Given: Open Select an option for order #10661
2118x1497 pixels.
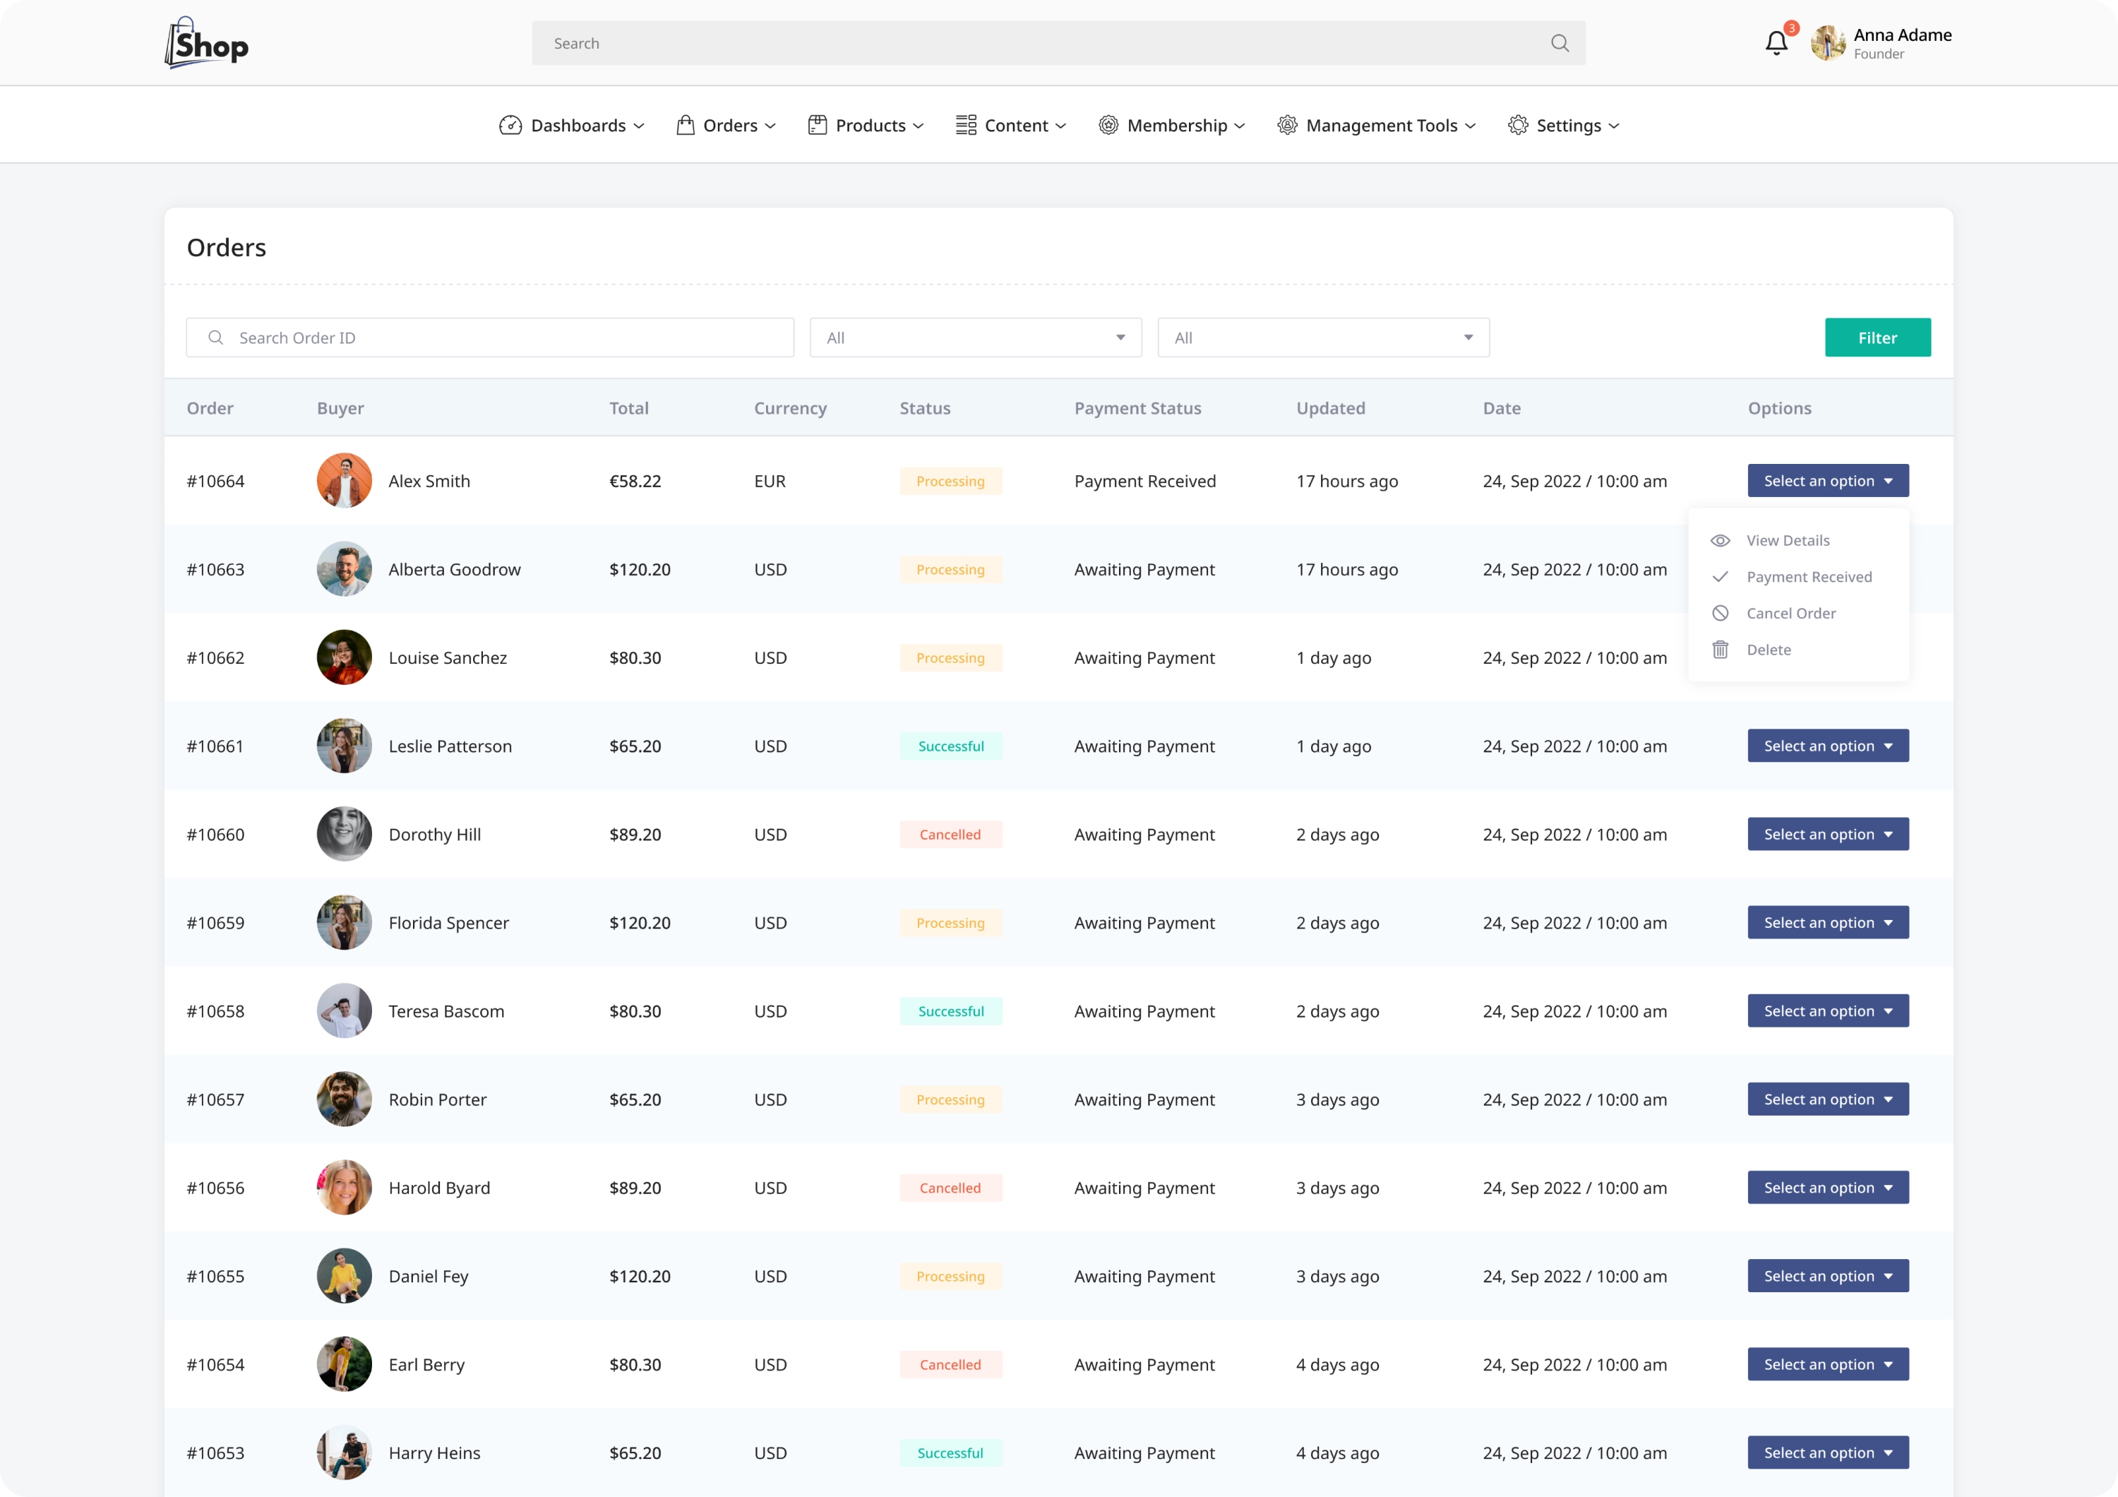Looking at the screenshot, I should [1827, 746].
